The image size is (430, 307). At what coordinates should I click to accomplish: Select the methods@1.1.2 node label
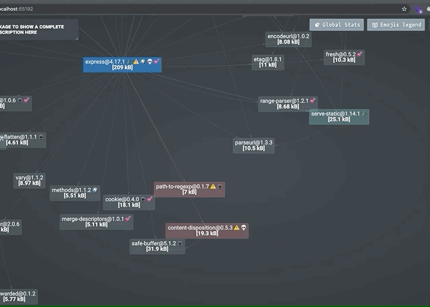click(x=71, y=190)
